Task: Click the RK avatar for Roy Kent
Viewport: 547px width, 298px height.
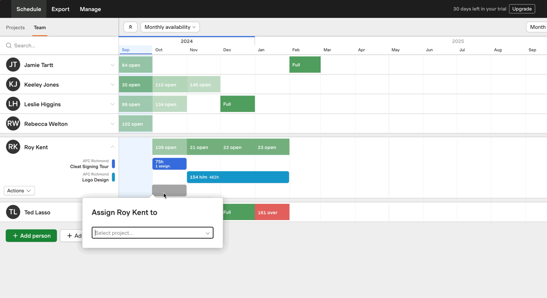Action: pos(13,147)
